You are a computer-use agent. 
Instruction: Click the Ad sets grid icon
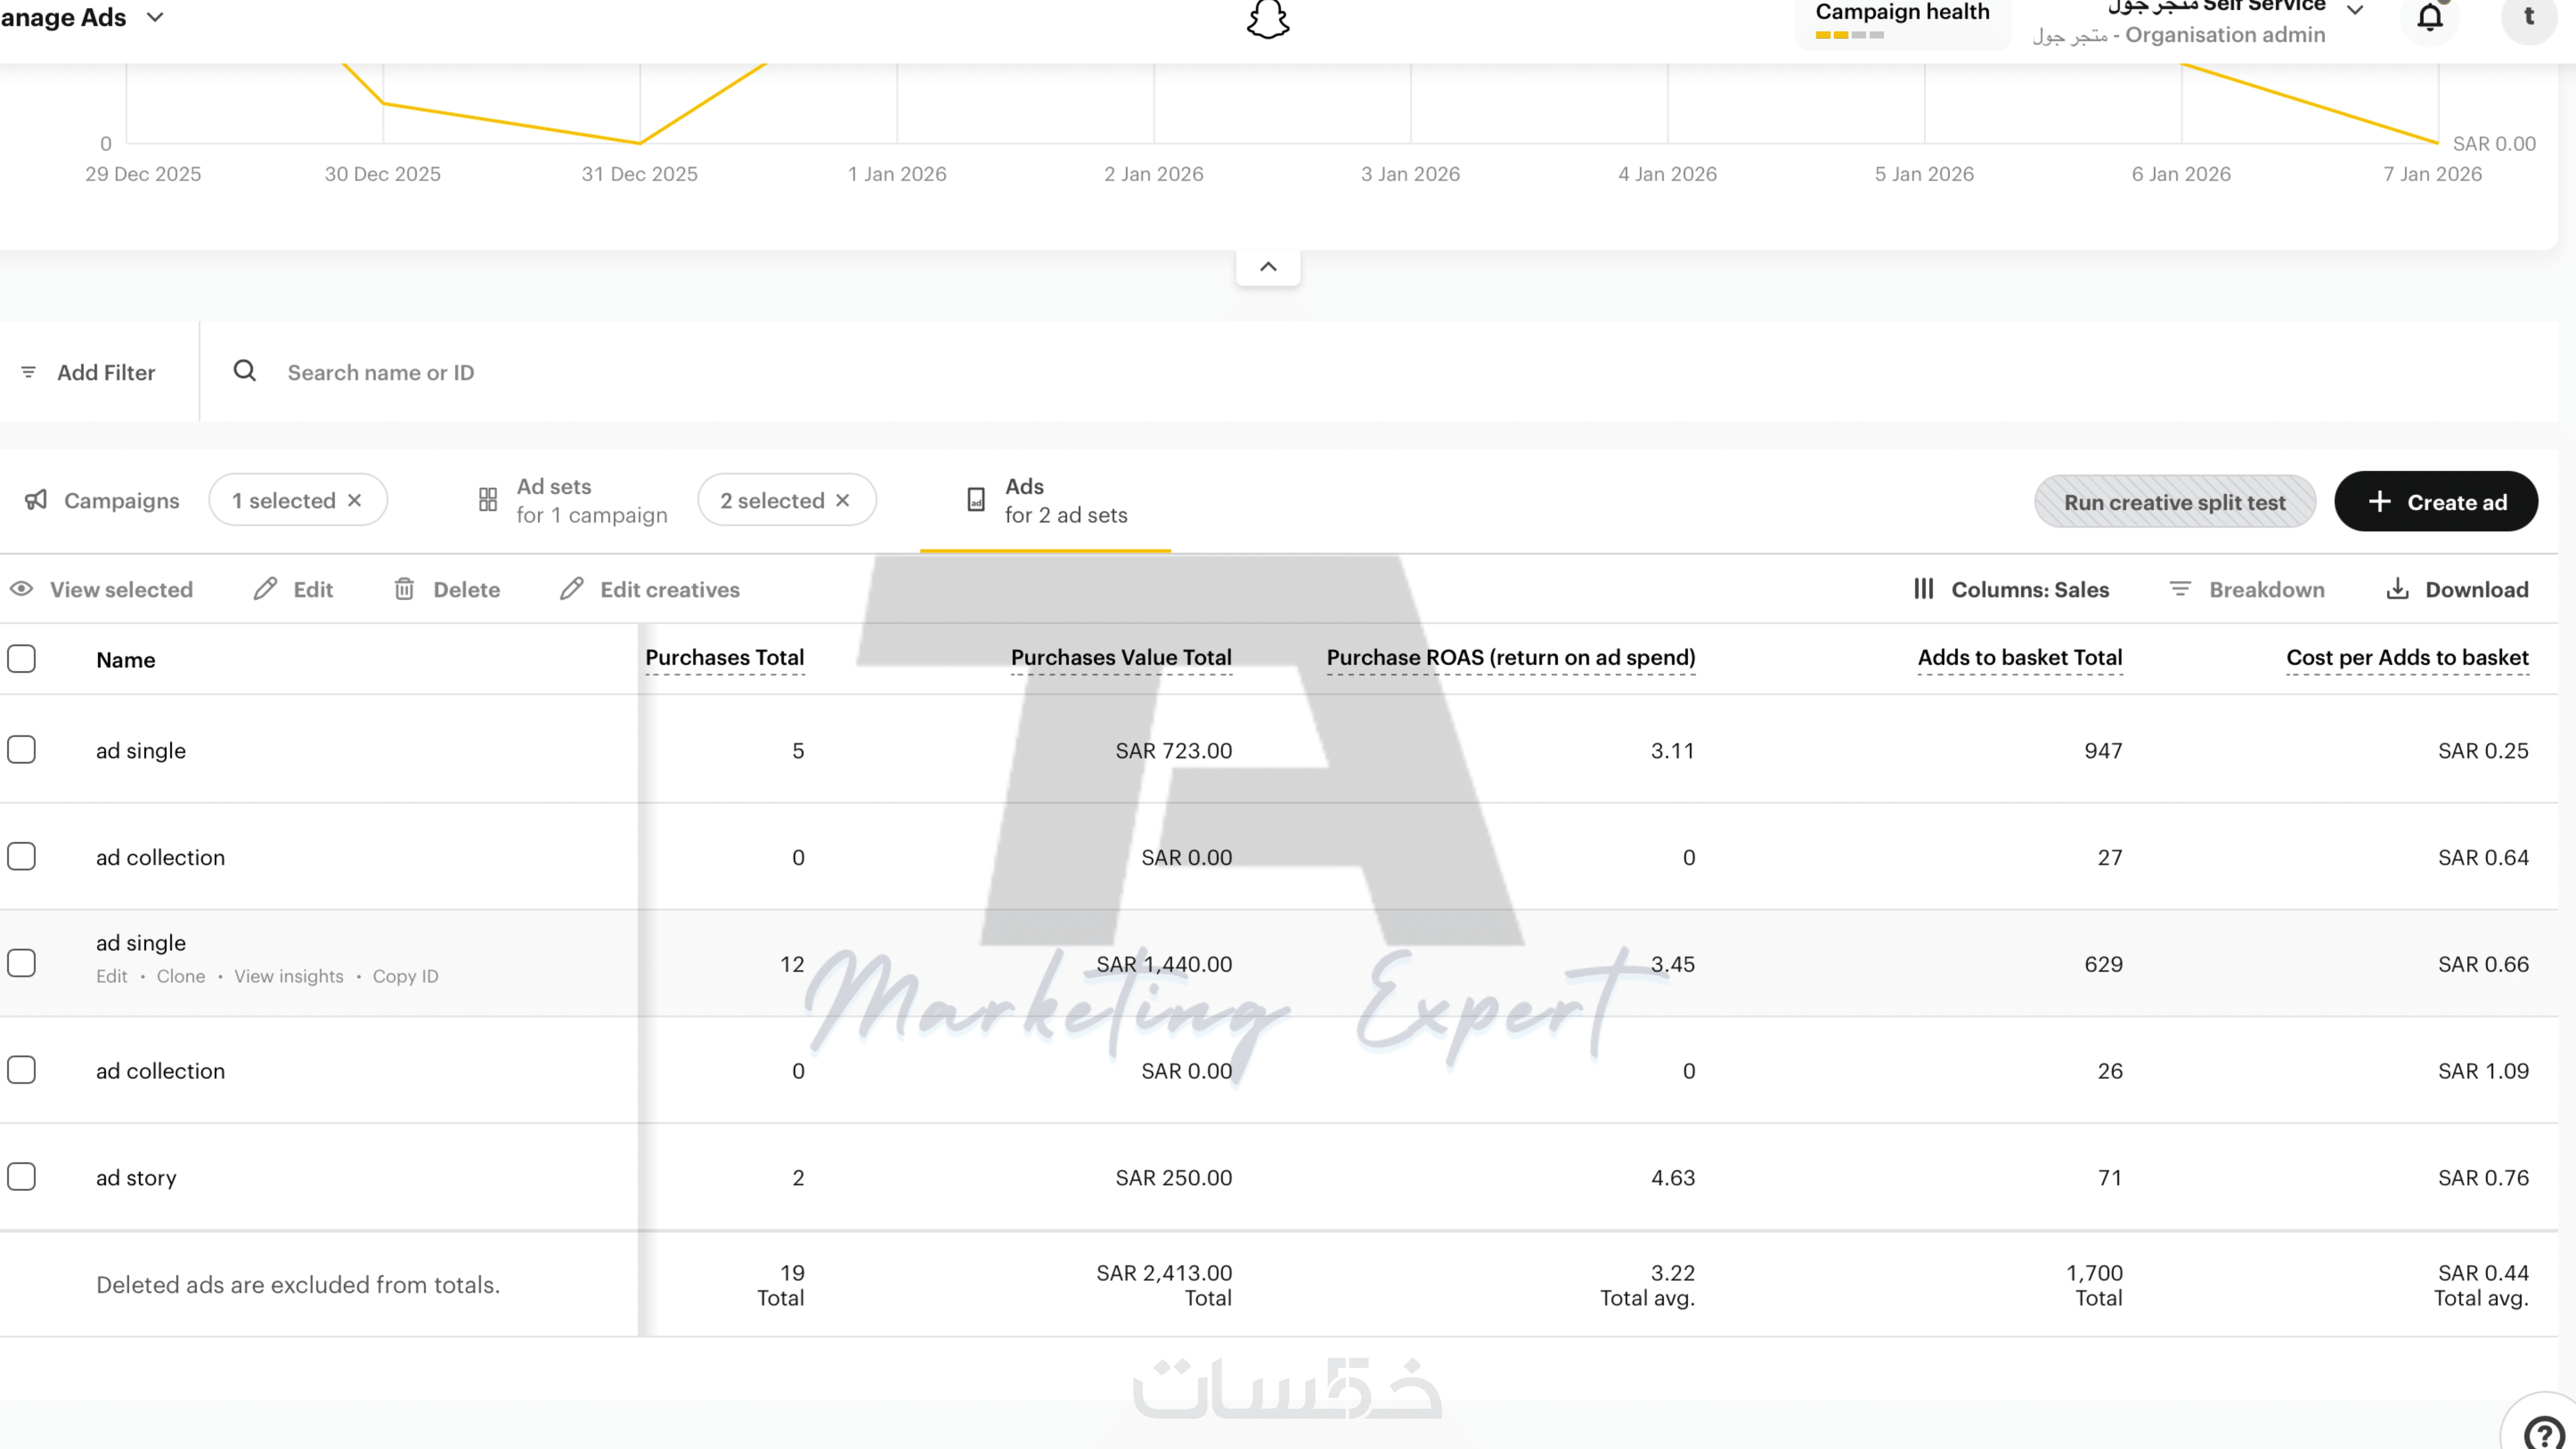(x=488, y=500)
